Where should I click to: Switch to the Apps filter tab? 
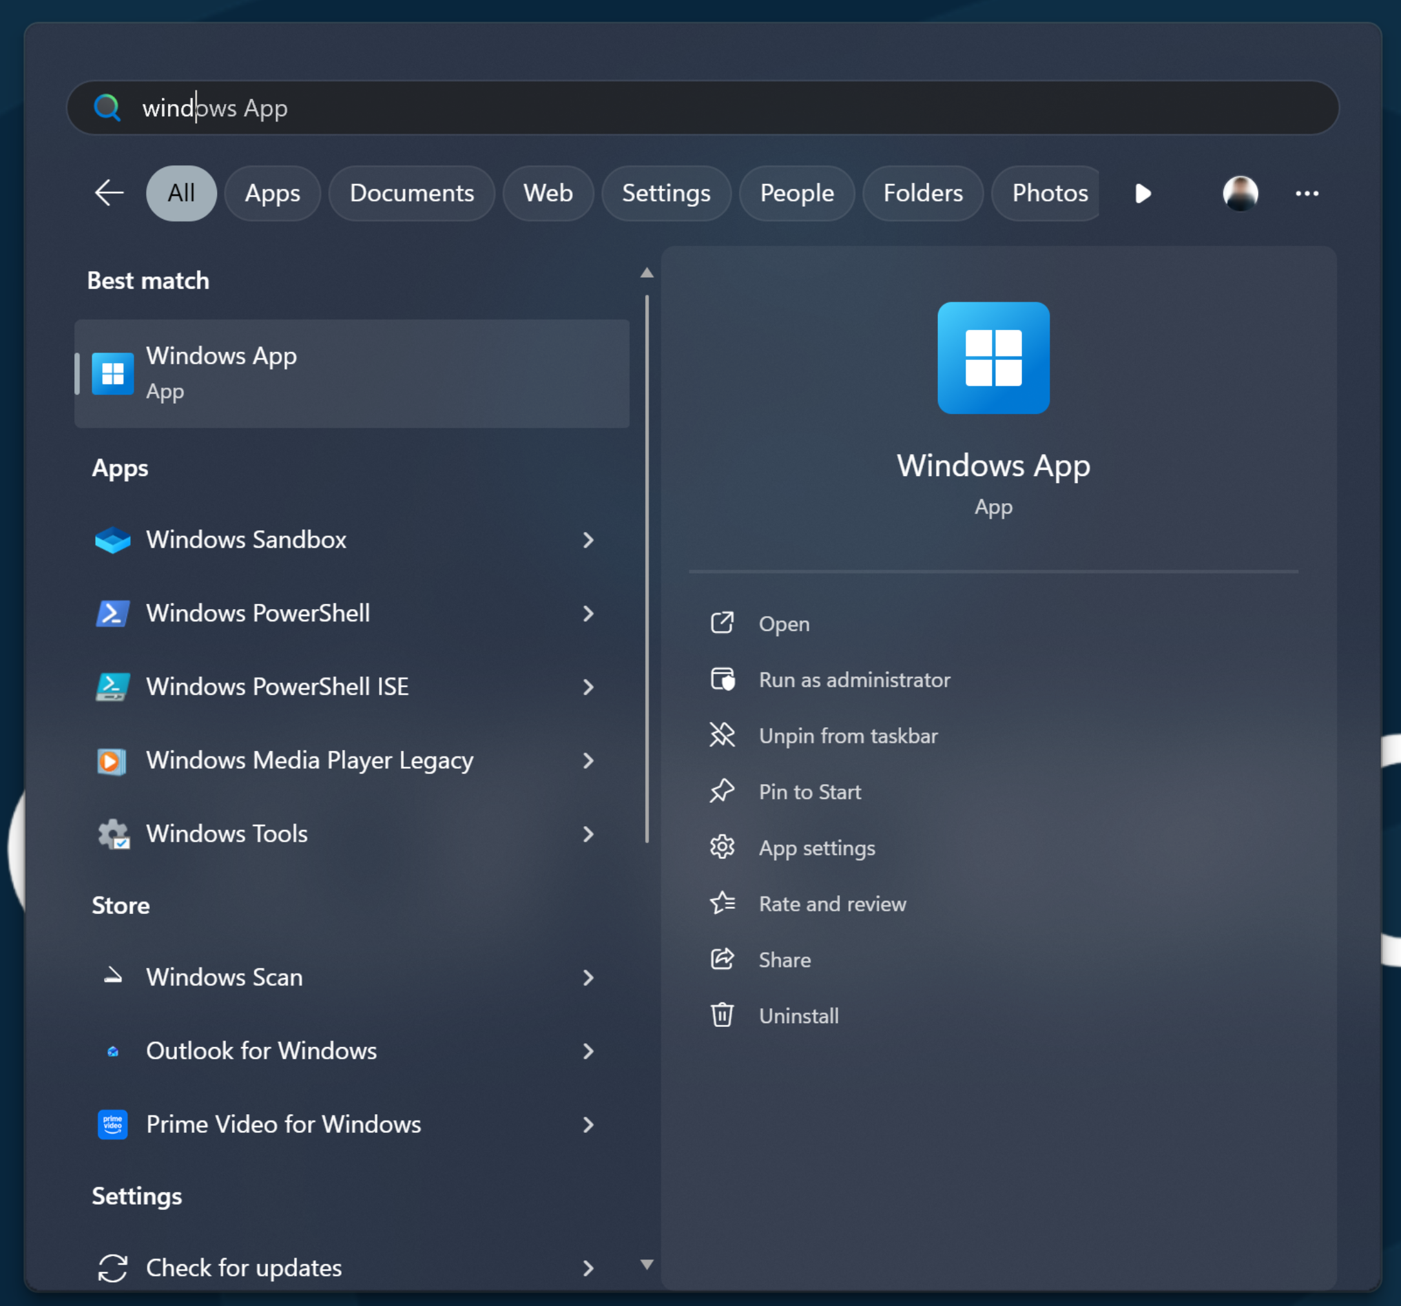click(x=272, y=193)
